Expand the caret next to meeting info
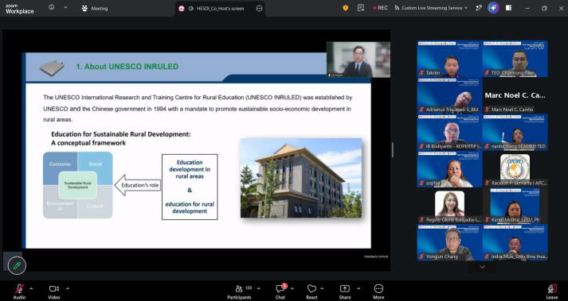 [65, 7]
